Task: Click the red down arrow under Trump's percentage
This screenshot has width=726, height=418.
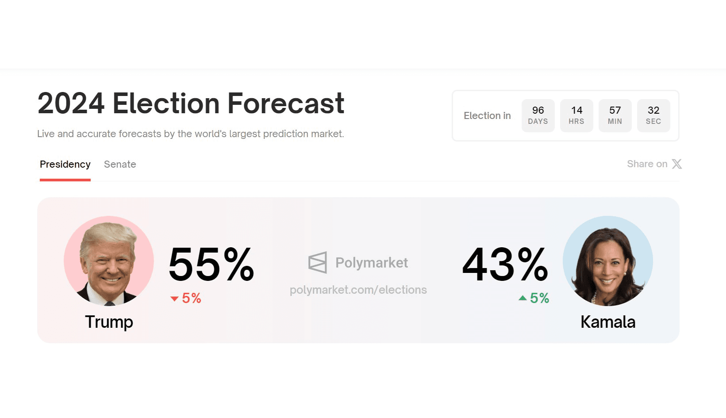Action: click(x=174, y=299)
